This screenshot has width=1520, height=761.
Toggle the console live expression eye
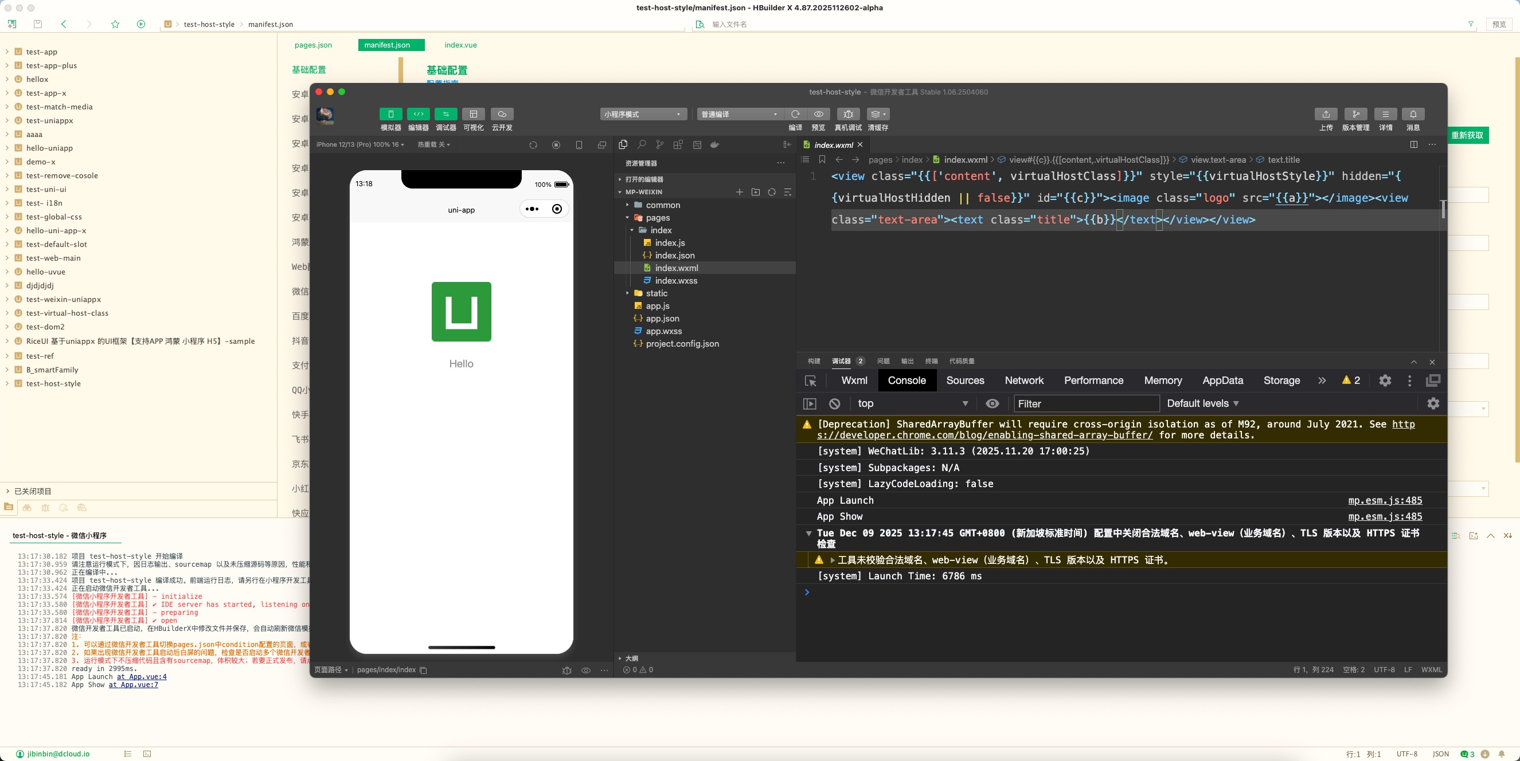pyautogui.click(x=993, y=403)
